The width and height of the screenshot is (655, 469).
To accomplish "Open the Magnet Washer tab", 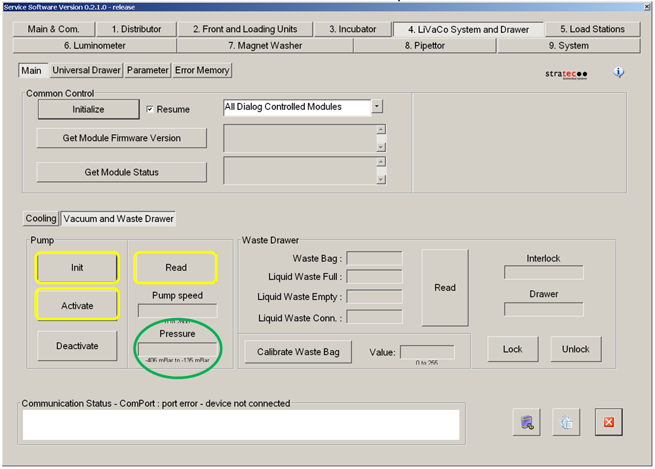I will click(x=265, y=46).
